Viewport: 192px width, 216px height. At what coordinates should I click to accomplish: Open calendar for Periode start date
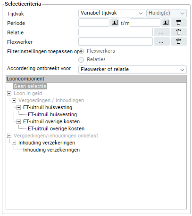pos(115,23)
